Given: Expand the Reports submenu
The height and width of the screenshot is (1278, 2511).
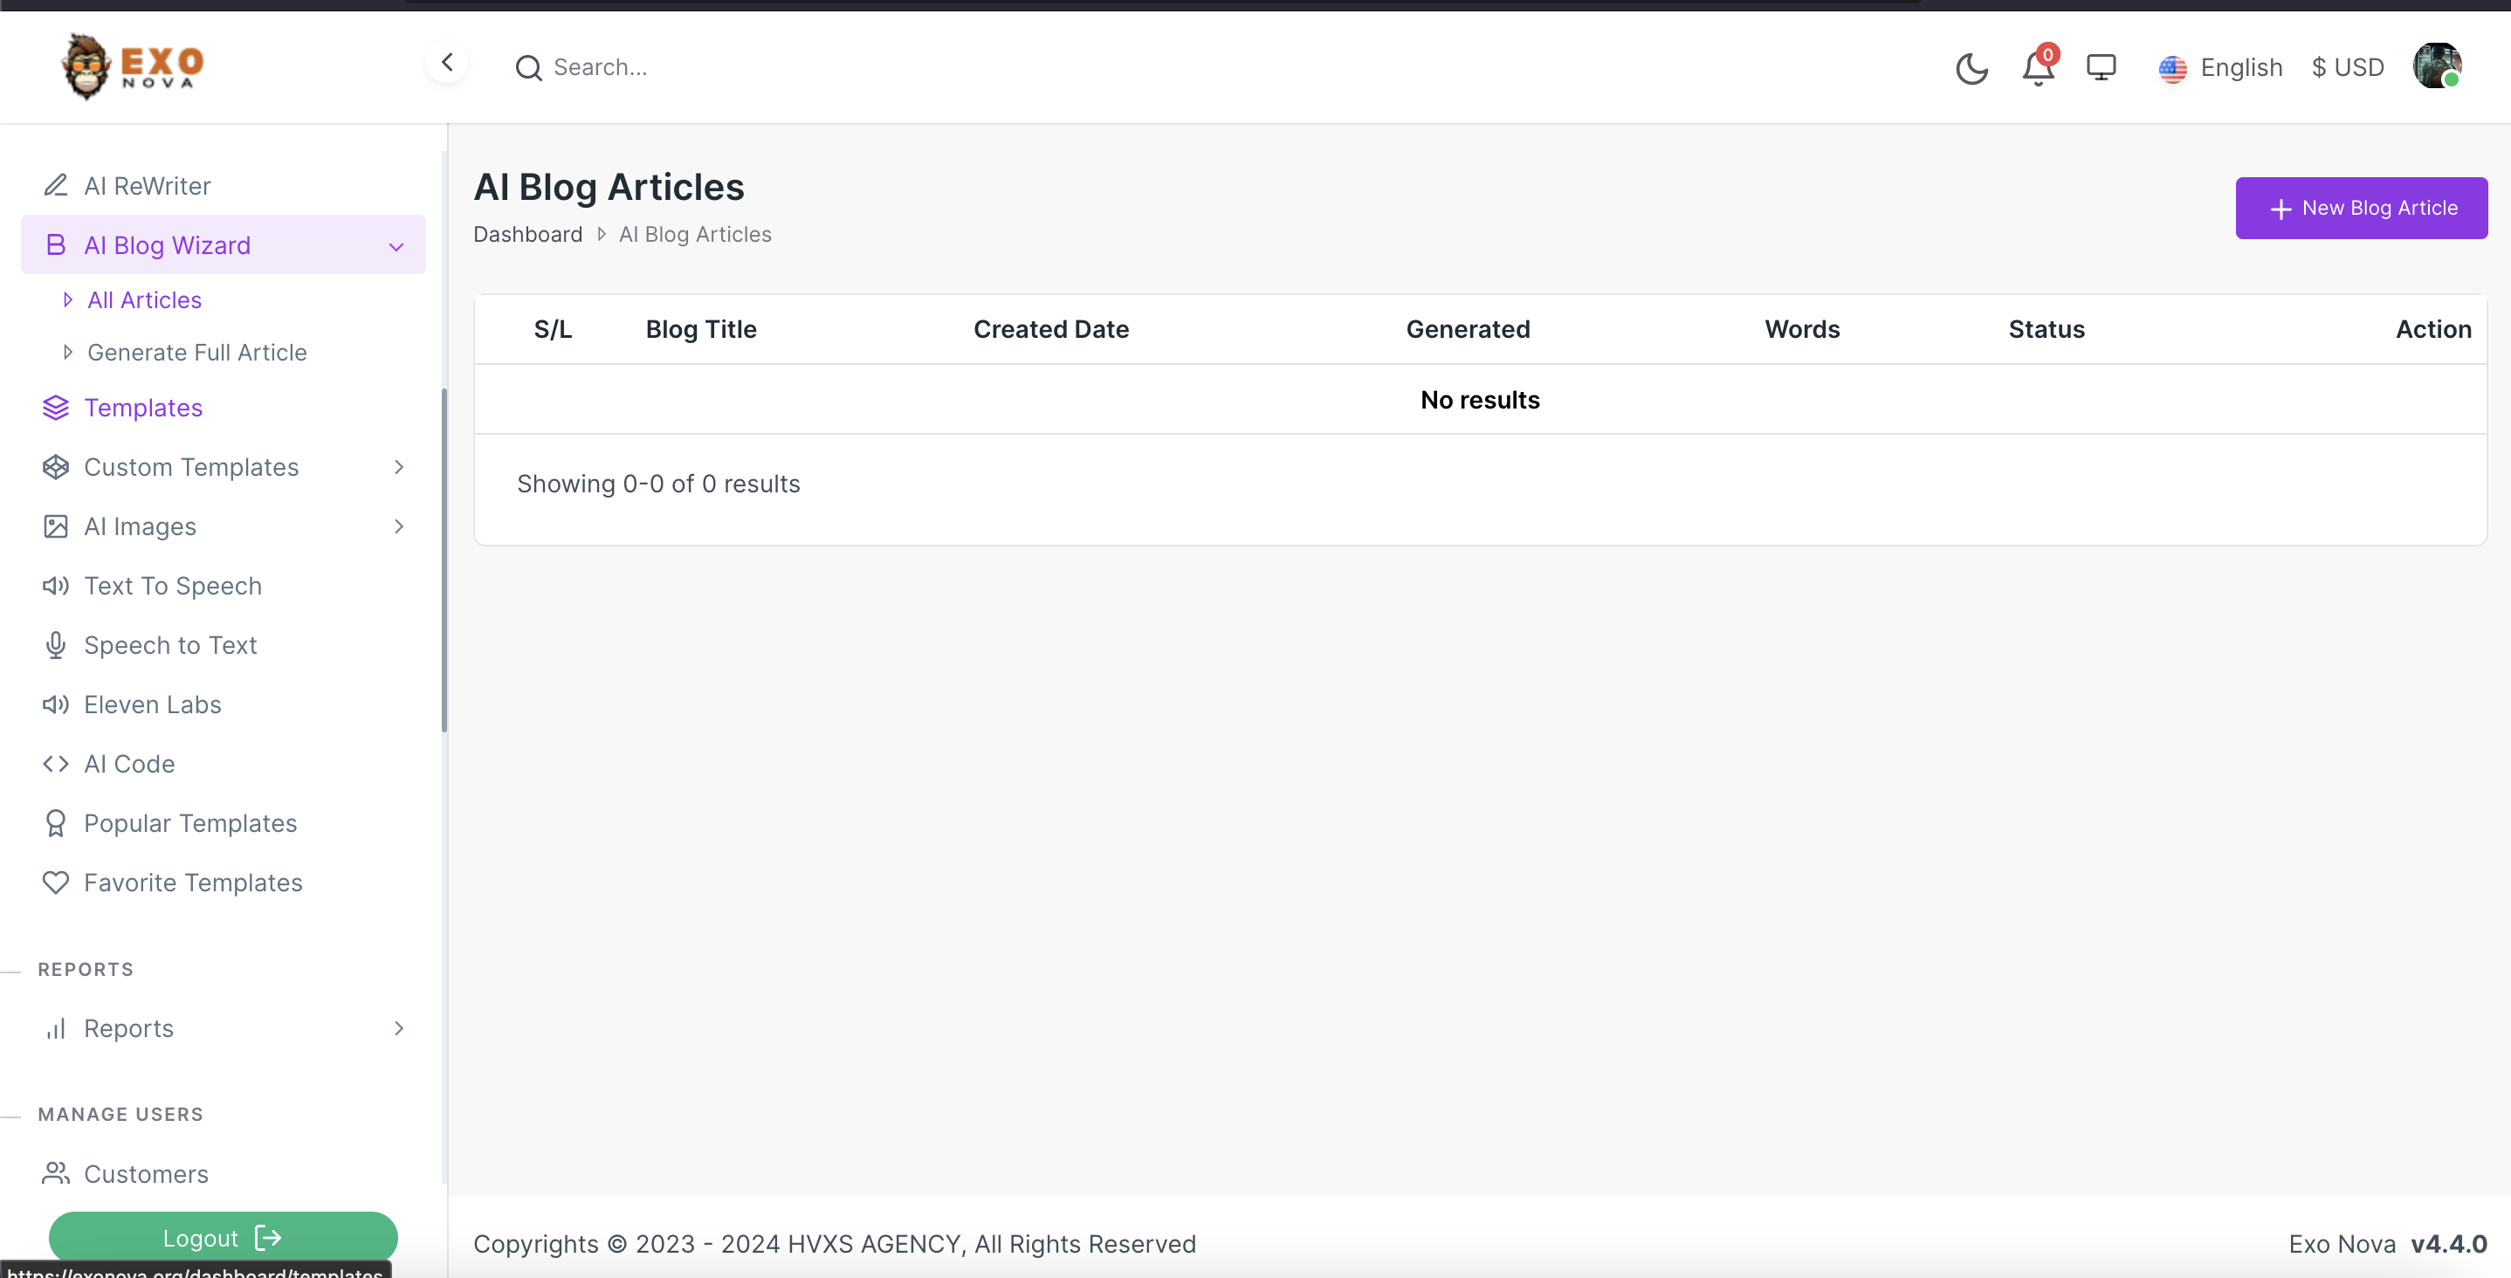Looking at the screenshot, I should (x=399, y=1028).
